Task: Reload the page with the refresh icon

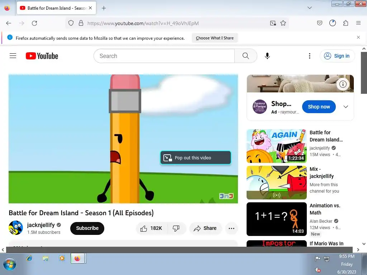Action: coord(34,23)
